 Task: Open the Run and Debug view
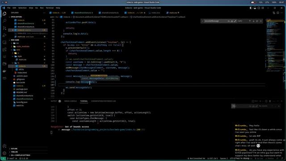pos(4,35)
